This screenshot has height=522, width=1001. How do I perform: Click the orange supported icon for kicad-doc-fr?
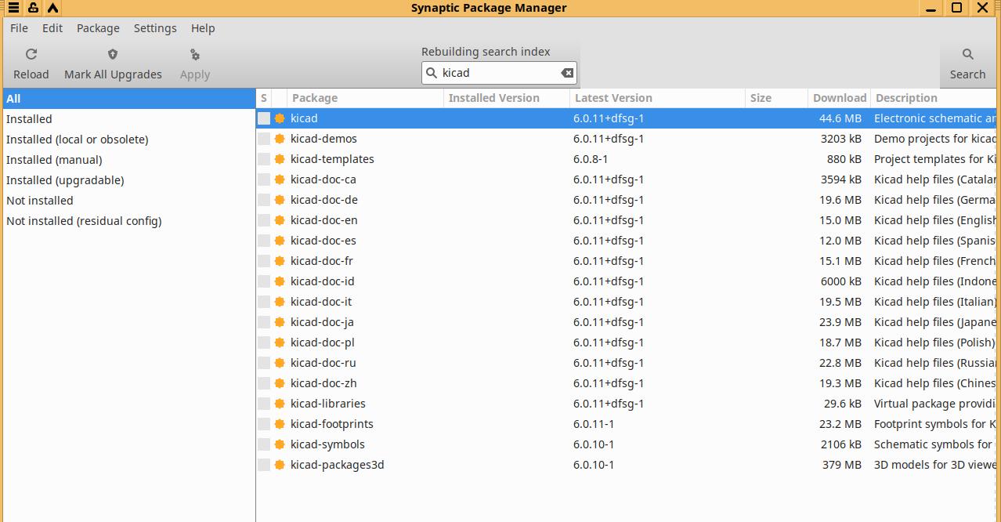(x=280, y=261)
